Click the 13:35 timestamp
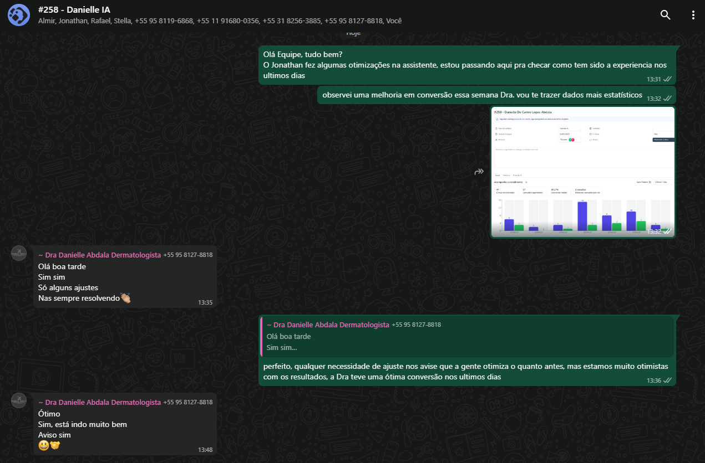 click(205, 302)
